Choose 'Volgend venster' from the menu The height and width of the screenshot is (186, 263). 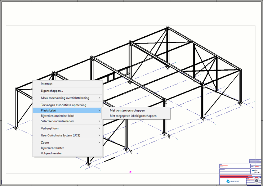51,153
